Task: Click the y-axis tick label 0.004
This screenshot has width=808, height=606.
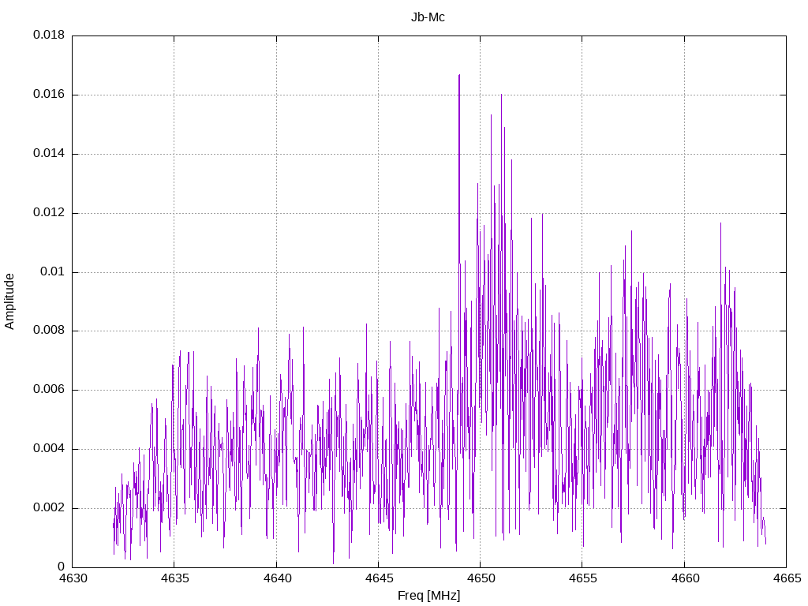Action: pos(49,448)
